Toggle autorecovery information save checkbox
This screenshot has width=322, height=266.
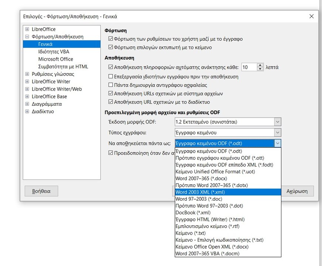click(110, 67)
